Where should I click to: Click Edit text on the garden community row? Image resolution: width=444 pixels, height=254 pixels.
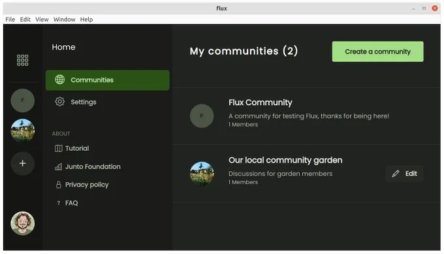coord(411,174)
